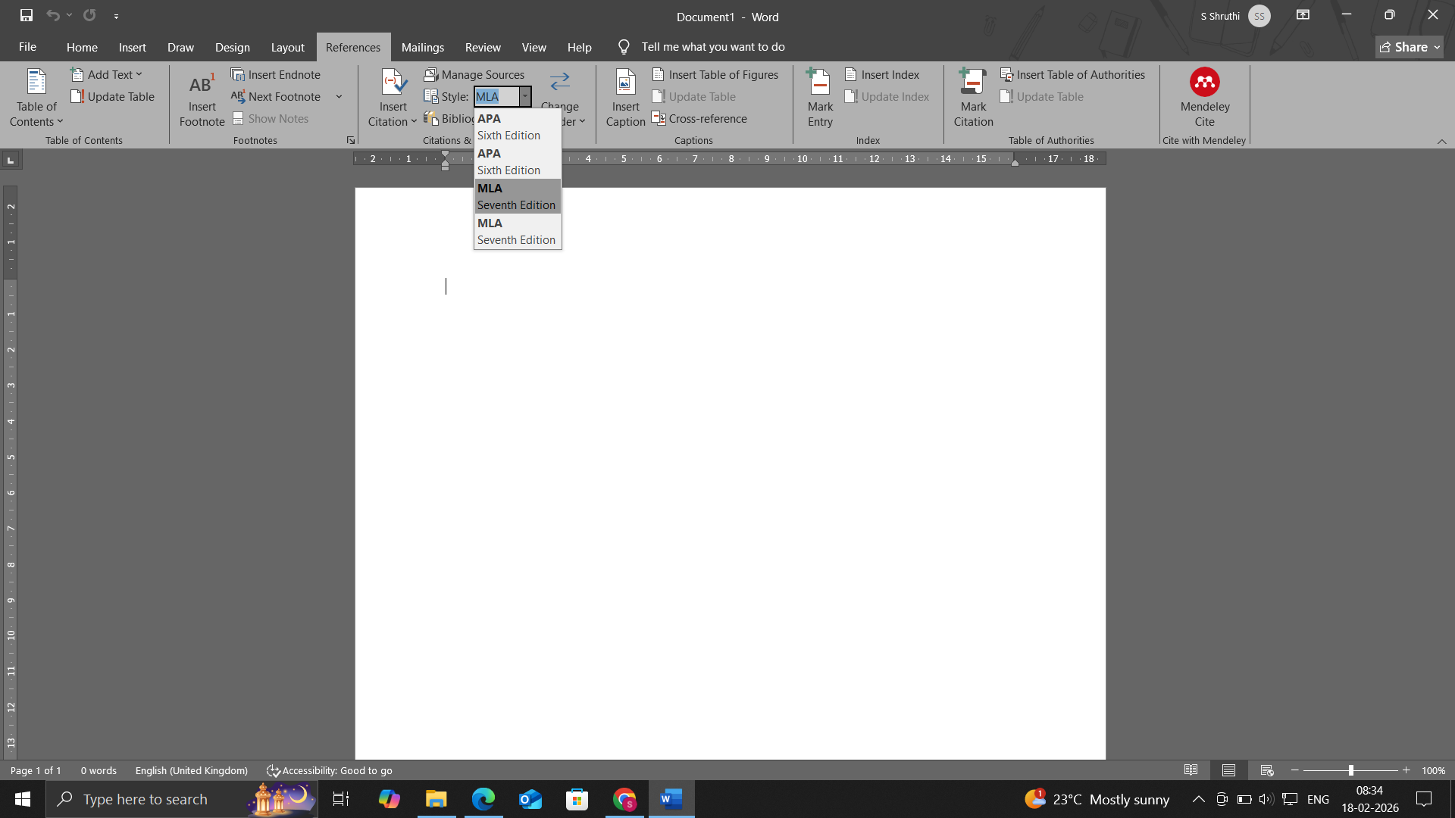Switch to the Layout tab

287,47
